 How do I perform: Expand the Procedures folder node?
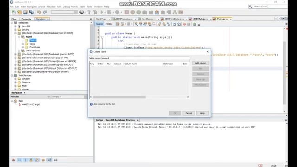coord(23,47)
